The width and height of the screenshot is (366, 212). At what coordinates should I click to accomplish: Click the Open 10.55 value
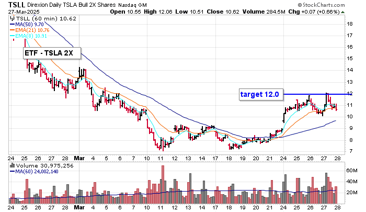click(125, 12)
